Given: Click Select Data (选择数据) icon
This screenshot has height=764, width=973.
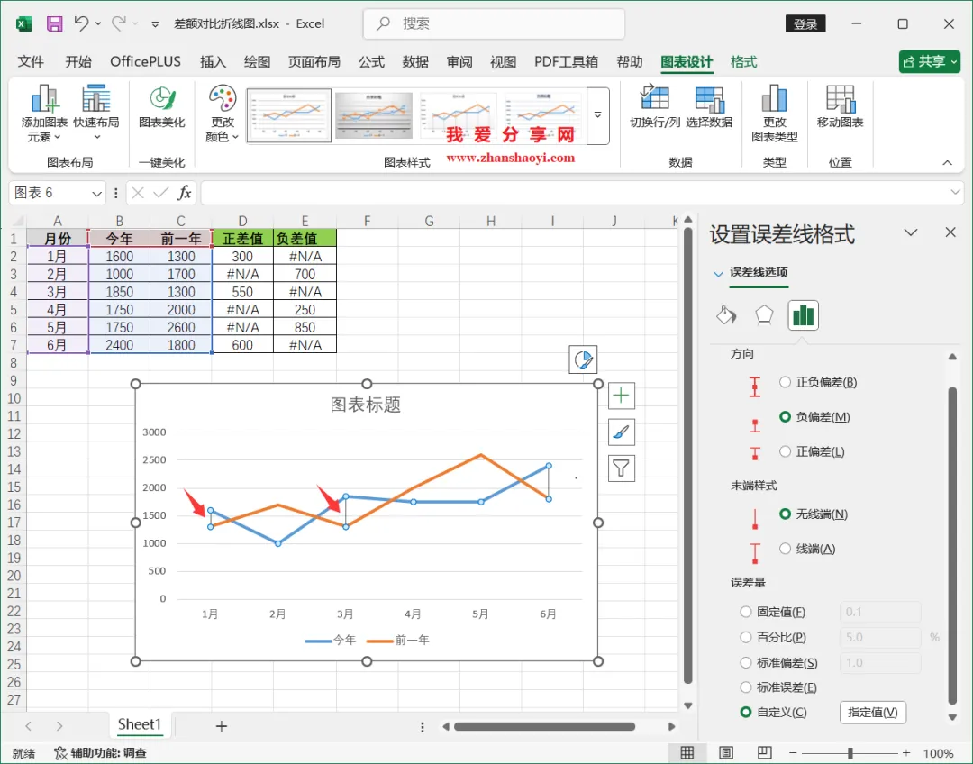Looking at the screenshot, I should [709, 106].
